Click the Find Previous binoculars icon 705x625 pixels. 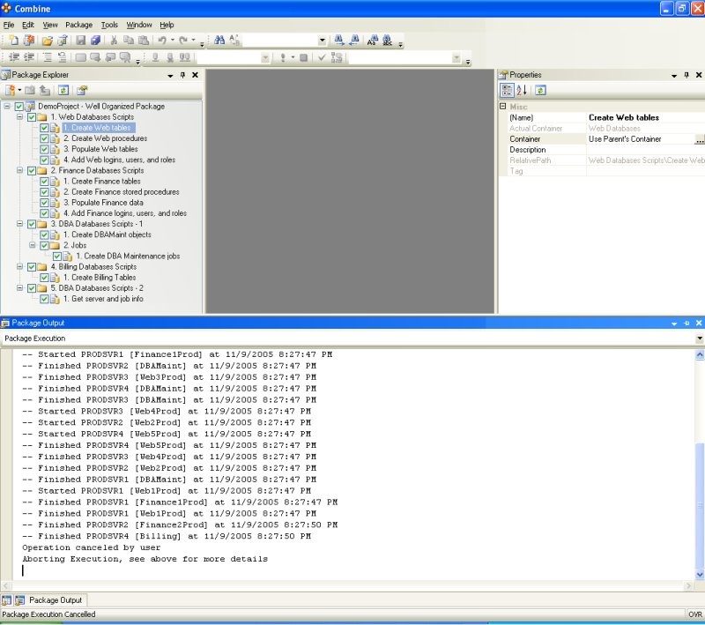pyautogui.click(x=354, y=41)
